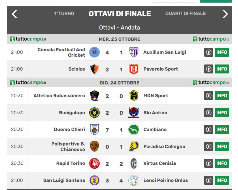Open Paradiso Collegno team page
The height and width of the screenshot is (190, 238).
pos(164,147)
